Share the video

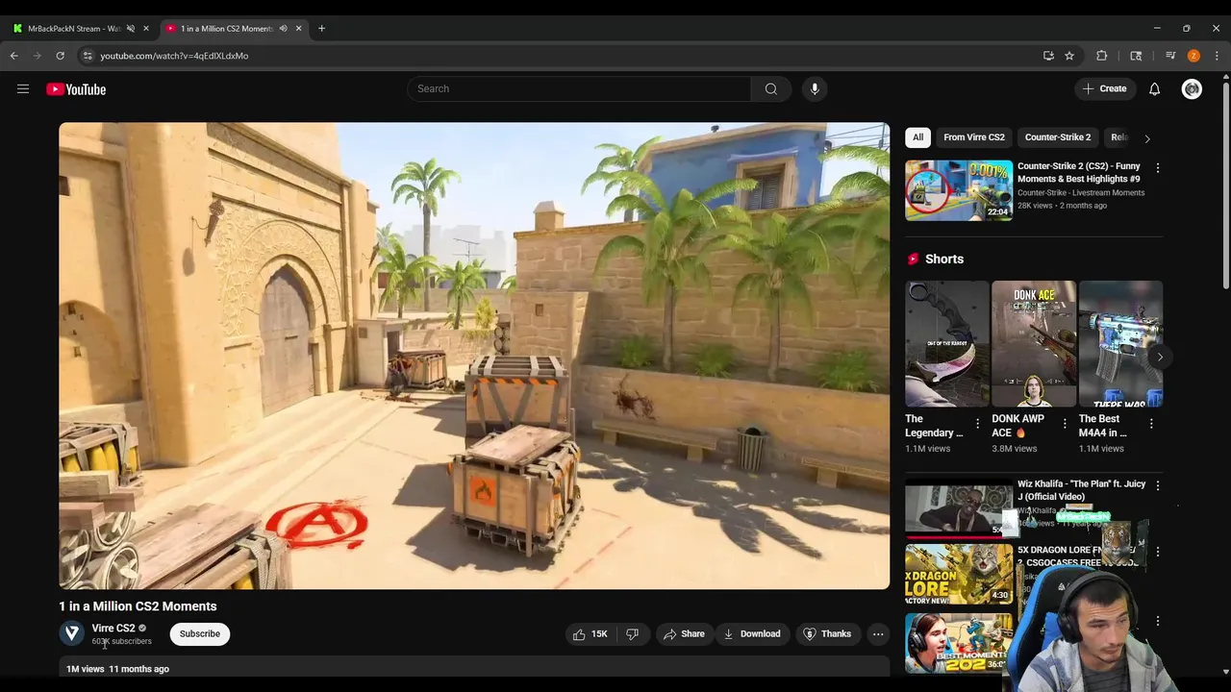pyautogui.click(x=684, y=634)
